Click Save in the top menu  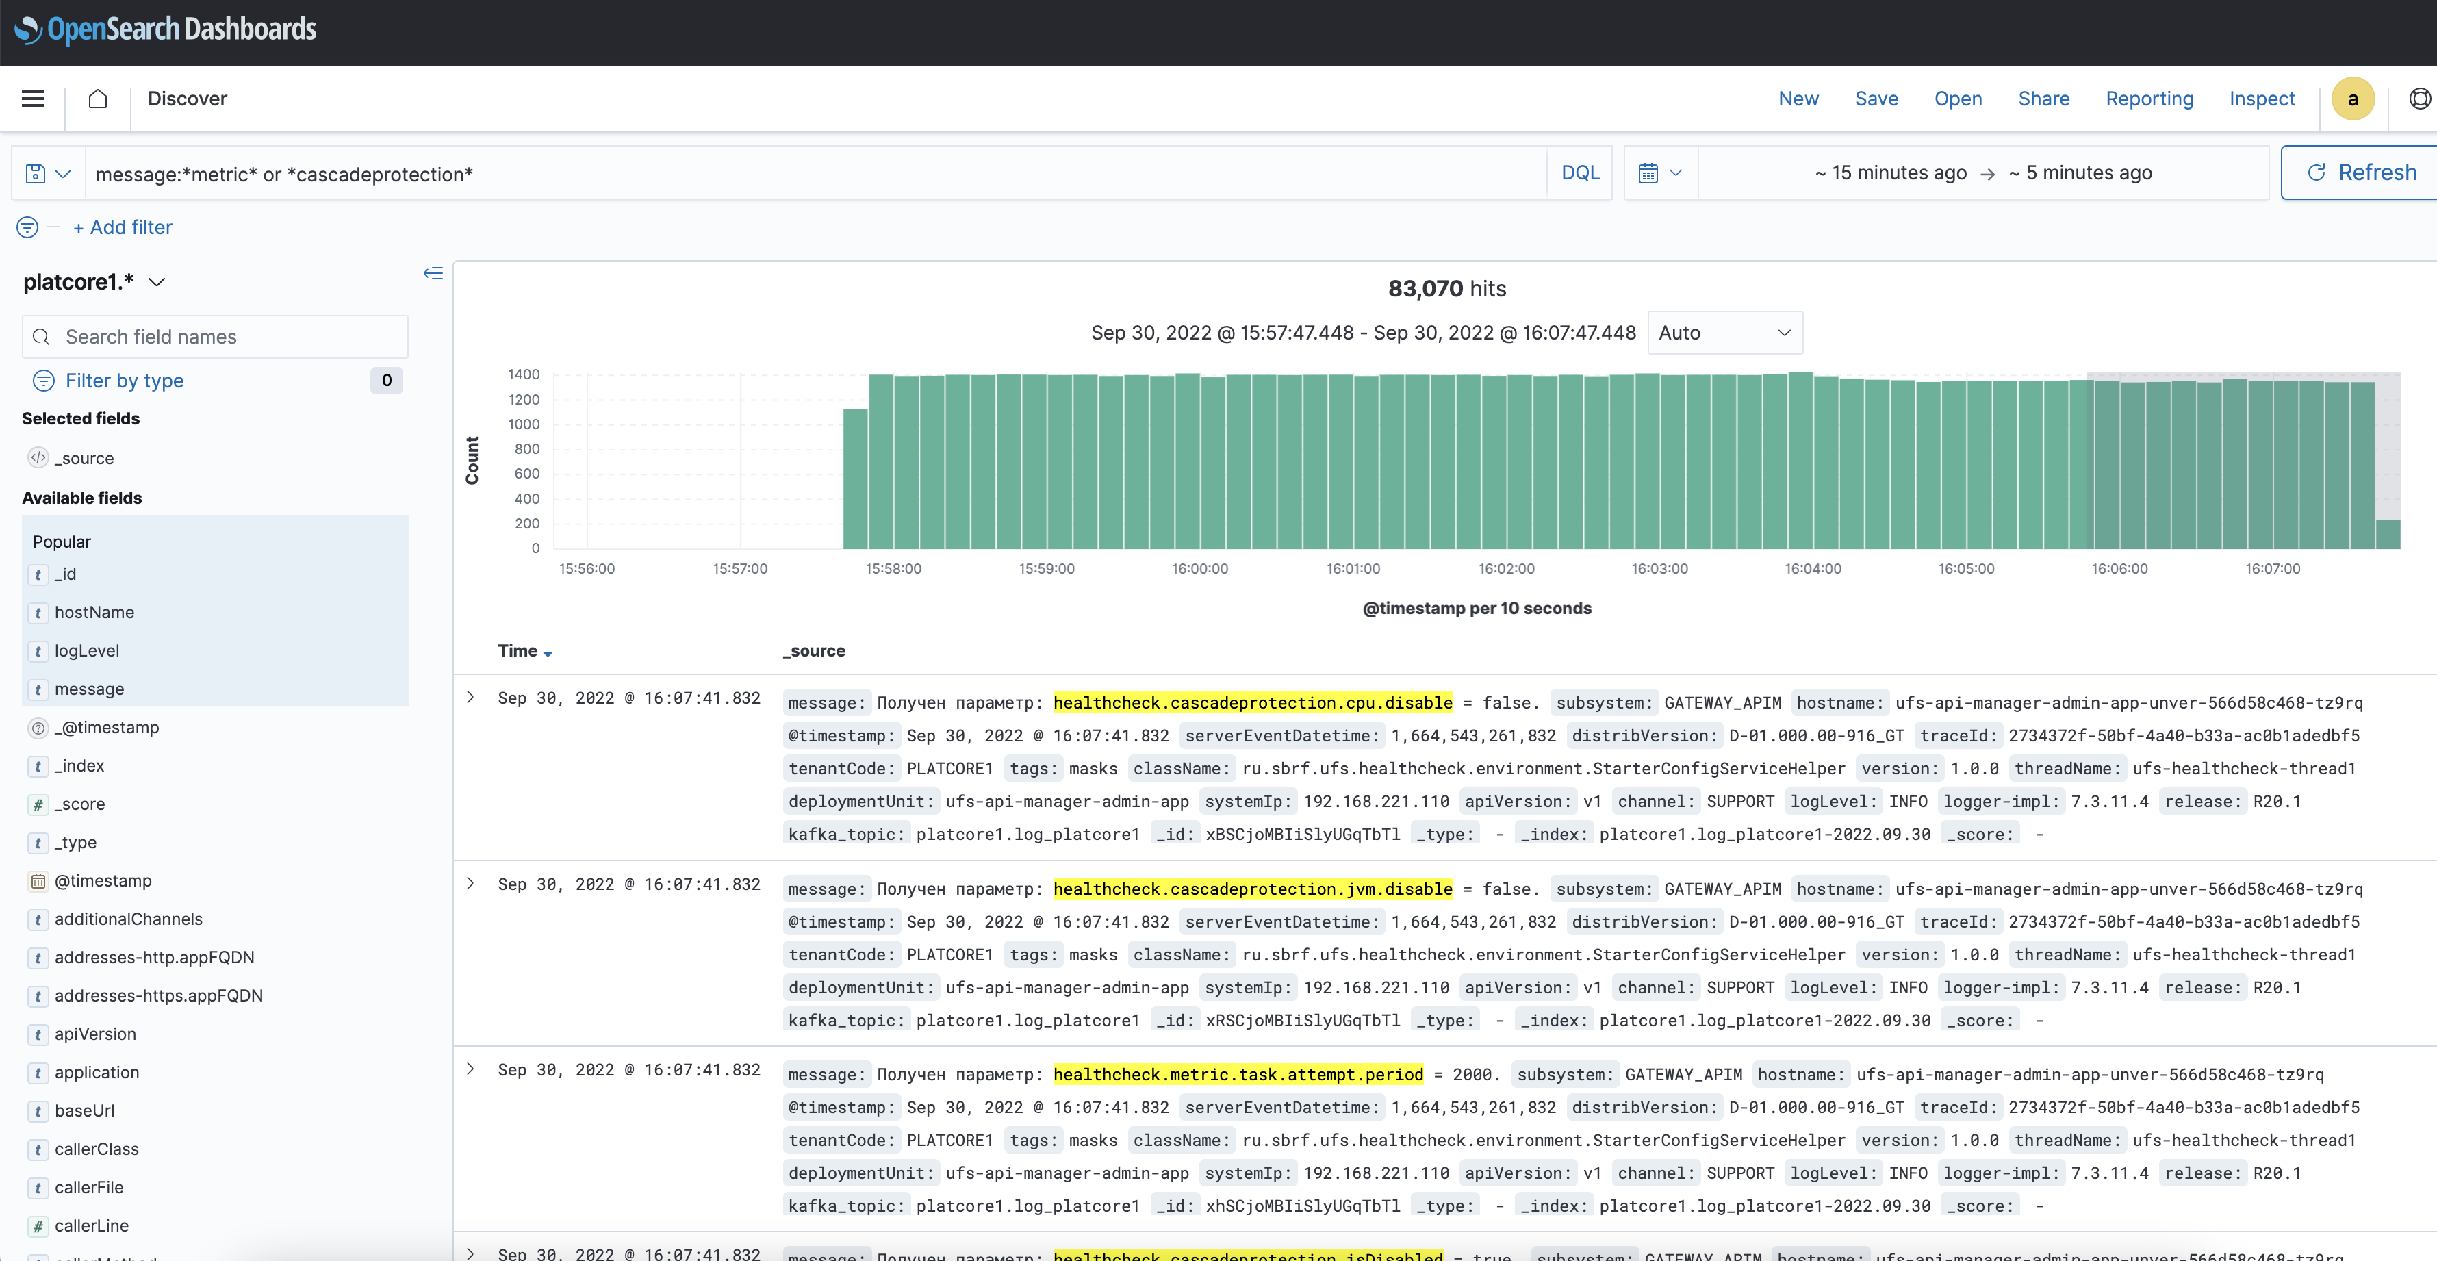point(1876,99)
